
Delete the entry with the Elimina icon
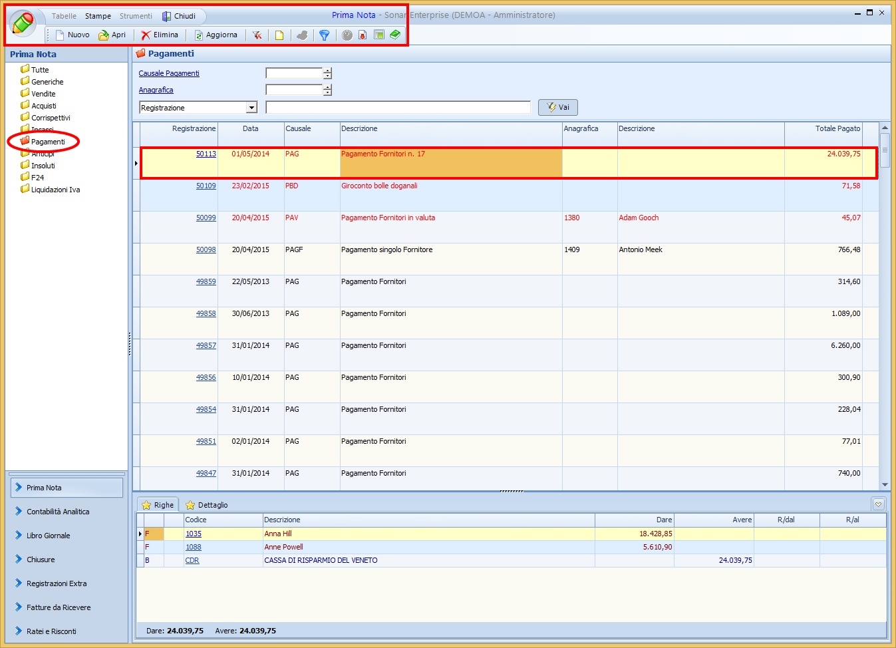point(146,35)
